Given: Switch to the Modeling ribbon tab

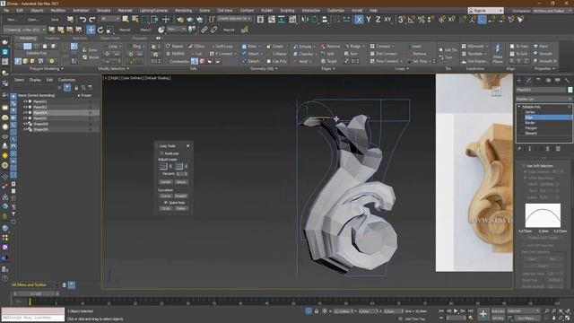Looking at the screenshot, I should click(28, 38).
